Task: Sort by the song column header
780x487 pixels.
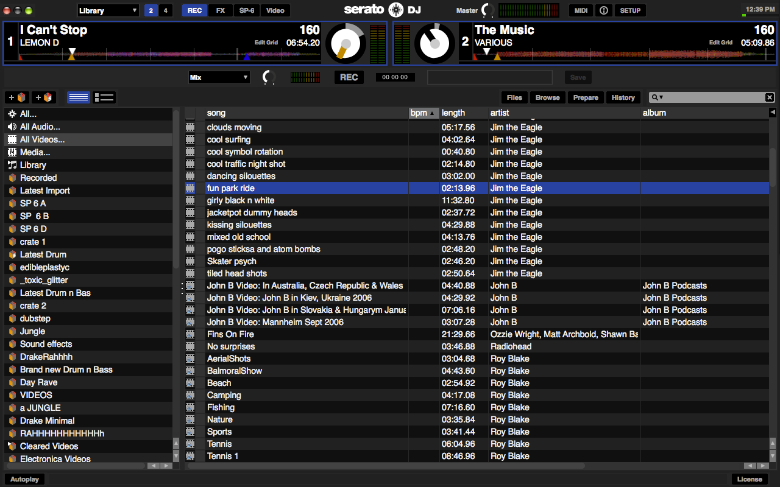Action: coord(307,113)
